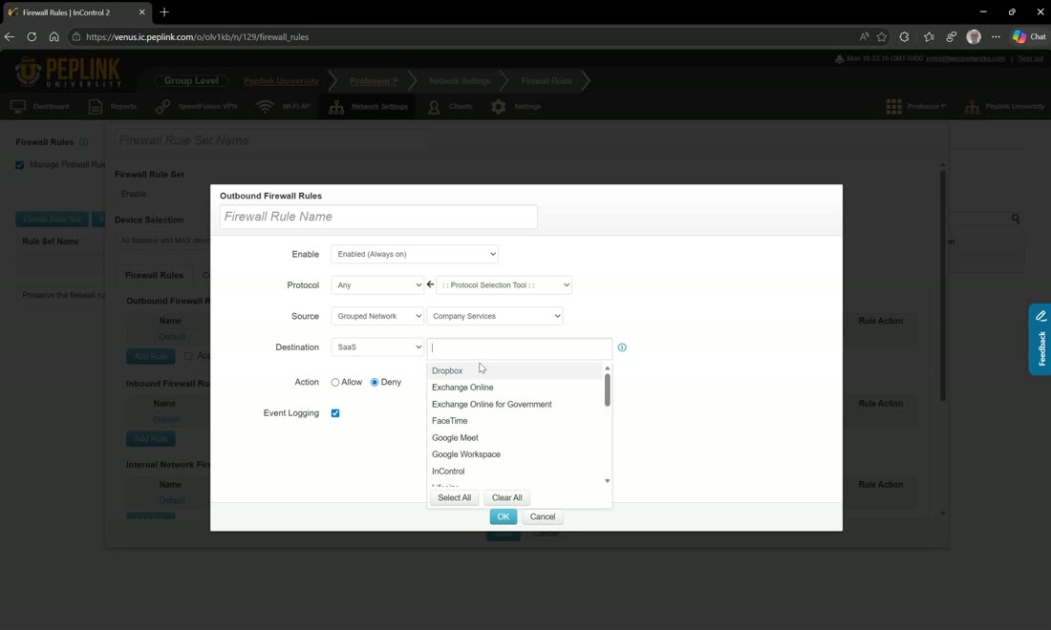
Task: Click the info icon next to Destination field
Action: pos(622,346)
